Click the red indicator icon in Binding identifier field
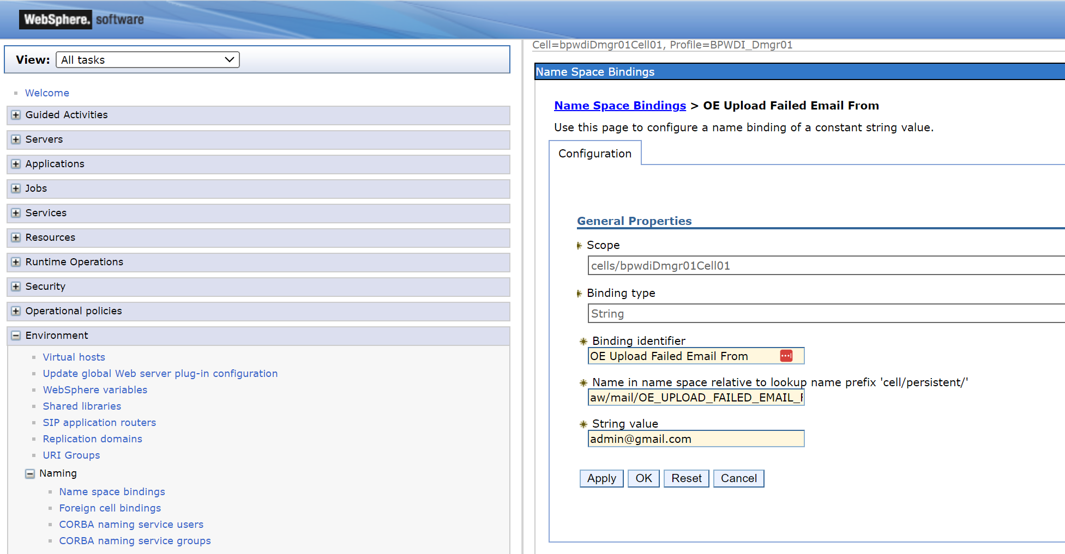Image resolution: width=1065 pixels, height=554 pixels. pos(786,355)
